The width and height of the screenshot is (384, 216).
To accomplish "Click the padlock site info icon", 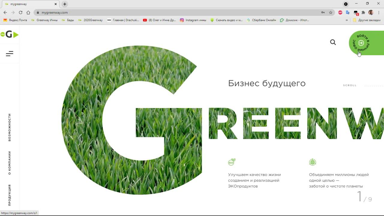I will click(38, 13).
